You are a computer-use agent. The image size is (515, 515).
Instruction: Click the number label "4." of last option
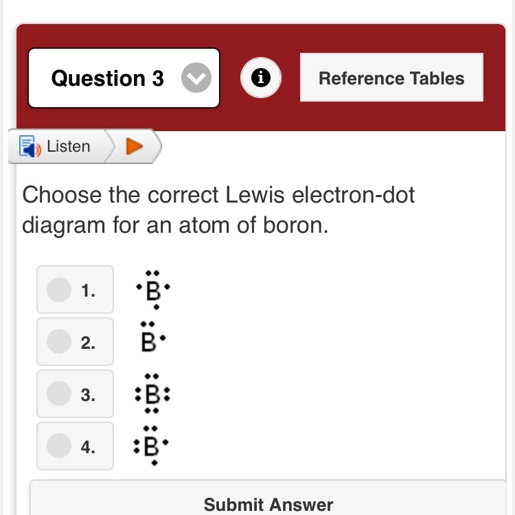click(87, 447)
